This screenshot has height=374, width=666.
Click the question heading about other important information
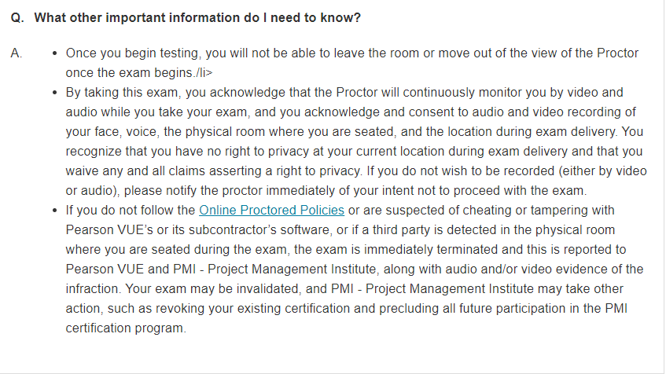coord(197,18)
